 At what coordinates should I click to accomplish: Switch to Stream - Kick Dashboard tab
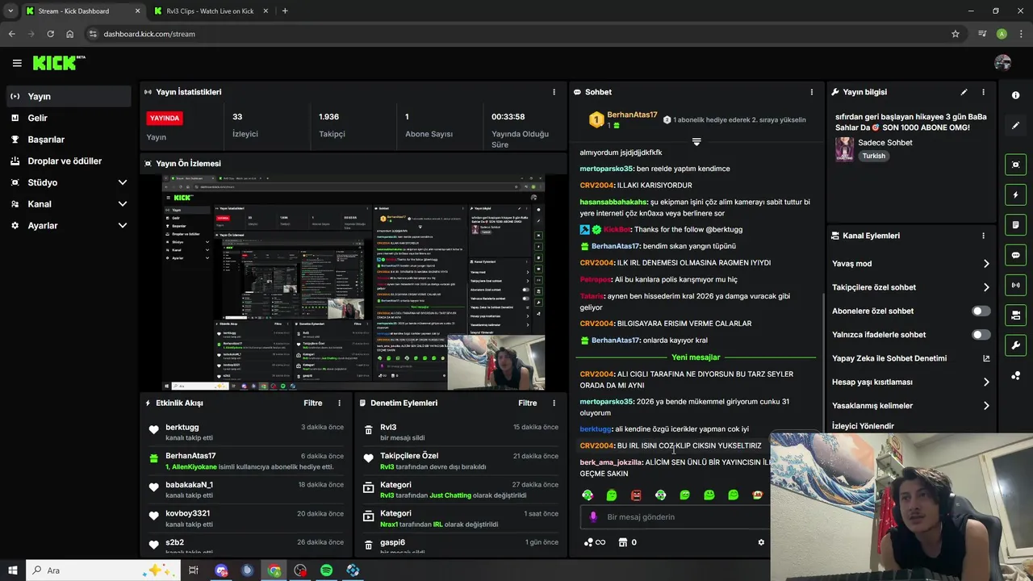(82, 11)
